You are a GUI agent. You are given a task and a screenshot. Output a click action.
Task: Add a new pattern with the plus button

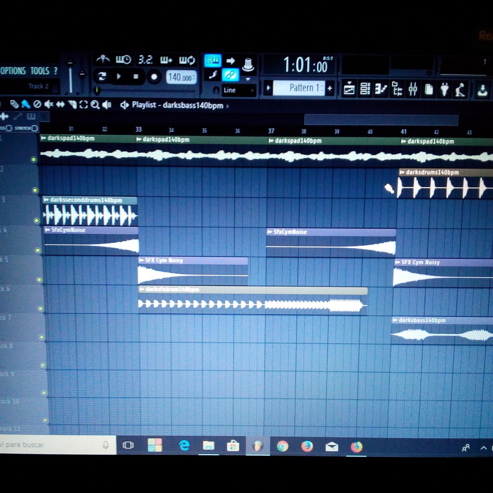coord(329,88)
